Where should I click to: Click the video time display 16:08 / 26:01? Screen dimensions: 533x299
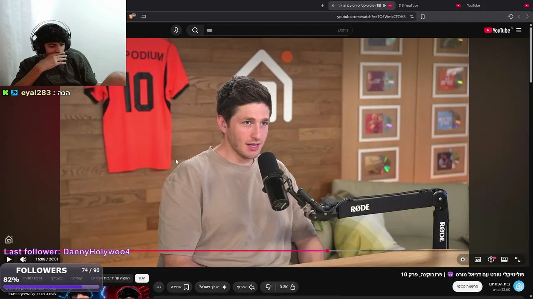[x=47, y=259]
